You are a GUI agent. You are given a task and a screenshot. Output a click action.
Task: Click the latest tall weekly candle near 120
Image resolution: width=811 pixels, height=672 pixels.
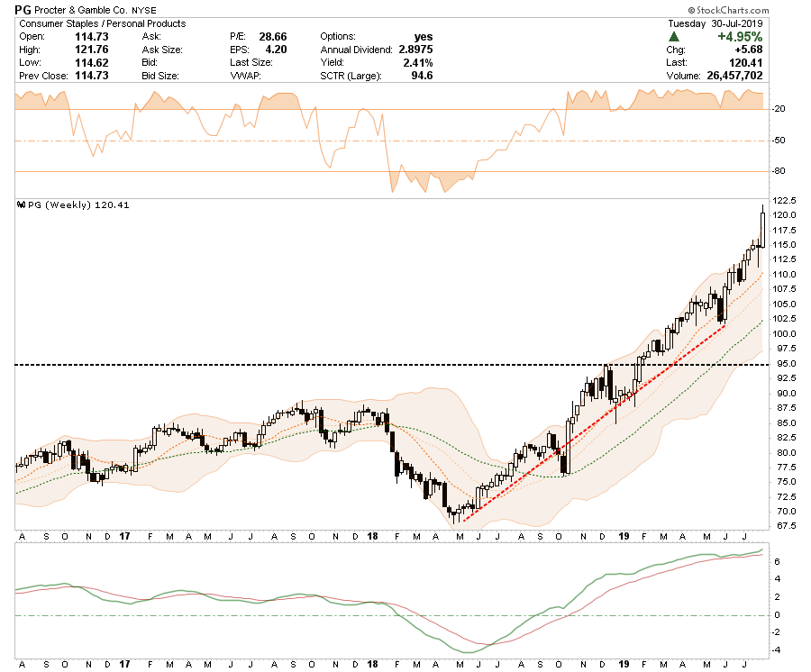point(762,226)
